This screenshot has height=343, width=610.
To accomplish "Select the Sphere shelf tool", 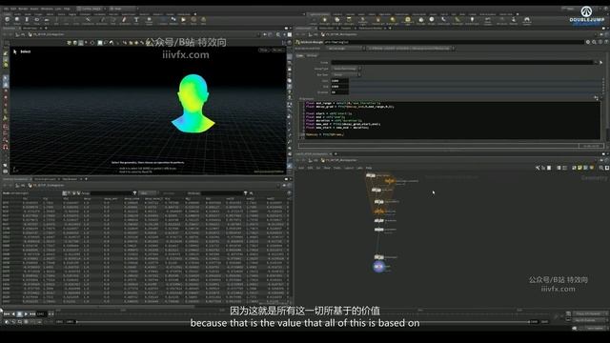I will 17,20.
